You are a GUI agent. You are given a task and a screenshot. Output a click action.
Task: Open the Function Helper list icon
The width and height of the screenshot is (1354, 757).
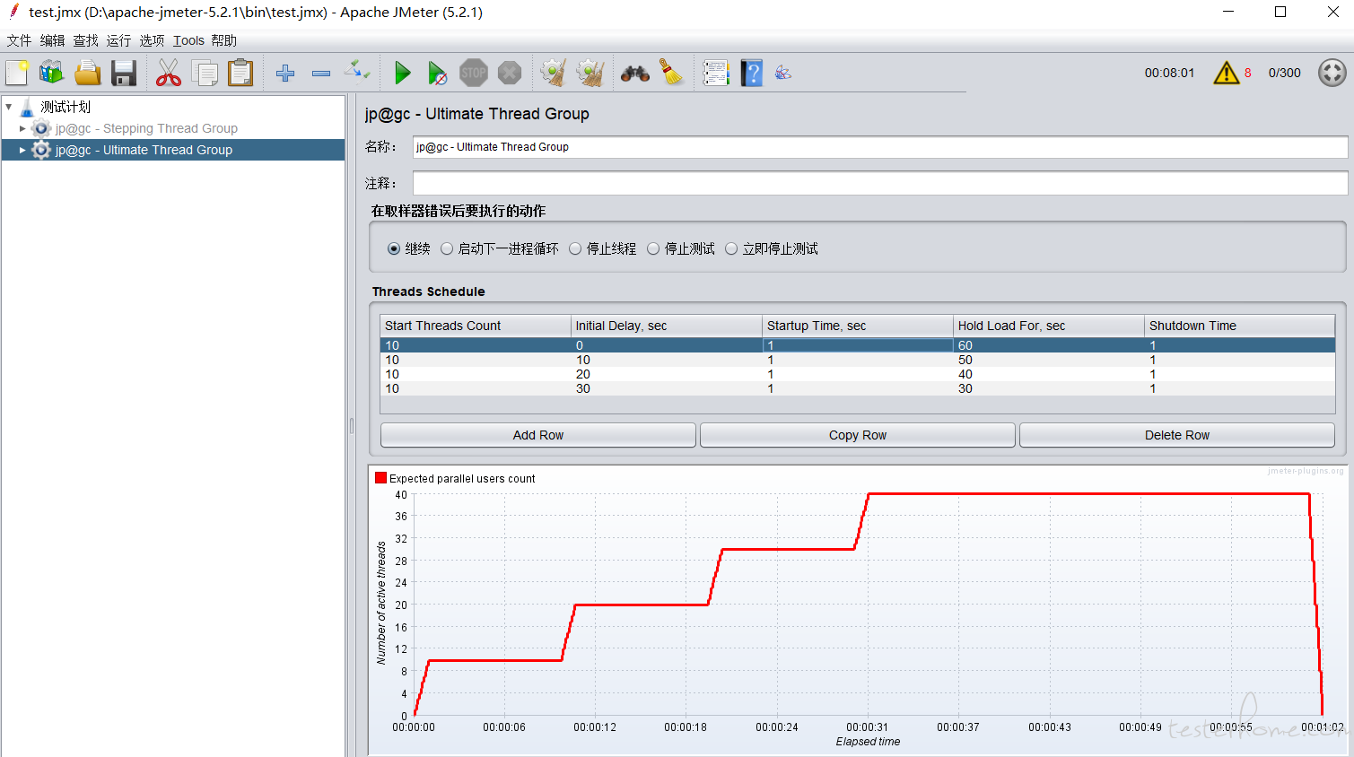tap(716, 73)
